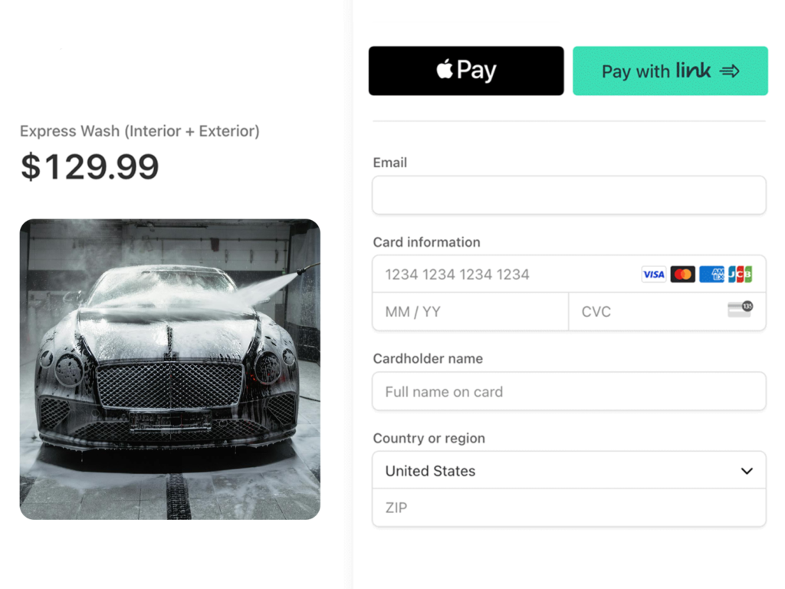Click the JCB card brand icon
Image resolution: width=785 pixels, height=589 pixels.
[x=741, y=274]
